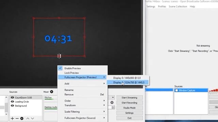
Task: Click the Desktop Audio volume meter
Action: (x=51, y=109)
